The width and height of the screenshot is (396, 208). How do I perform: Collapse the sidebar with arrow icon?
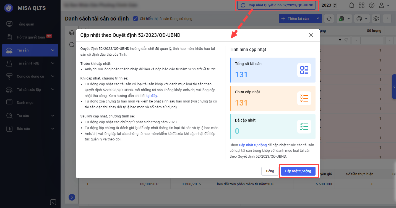click(x=53, y=202)
